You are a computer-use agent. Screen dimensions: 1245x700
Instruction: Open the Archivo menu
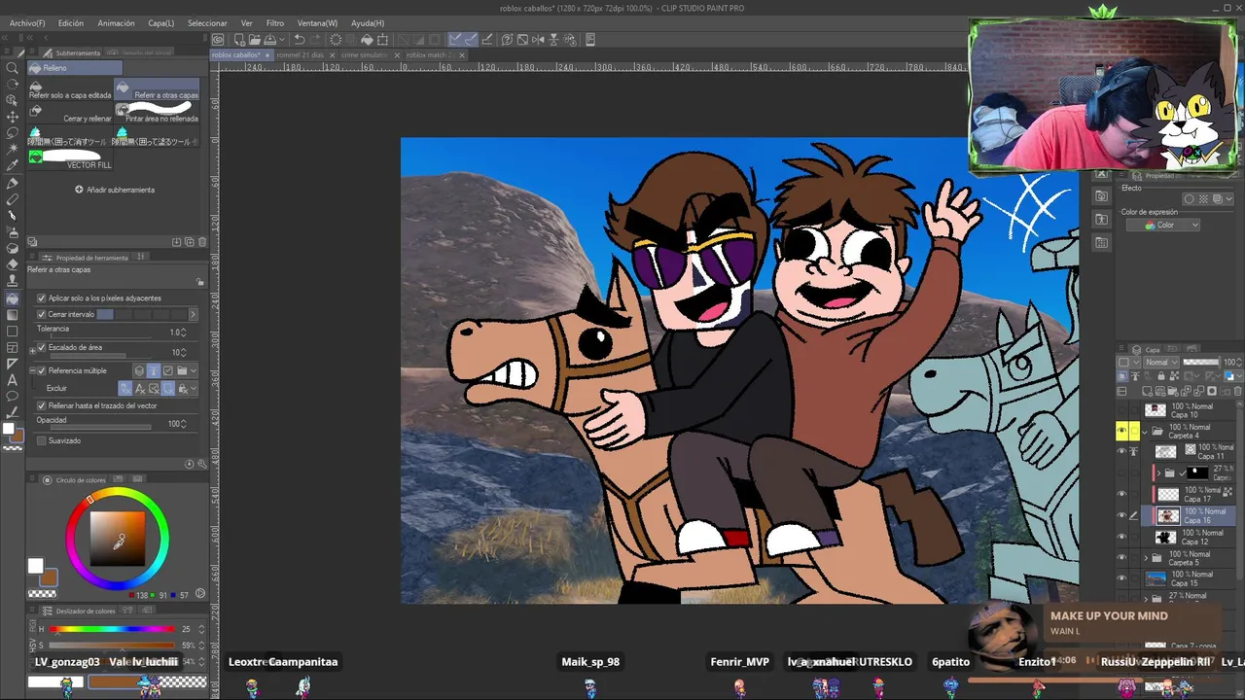[x=27, y=22]
